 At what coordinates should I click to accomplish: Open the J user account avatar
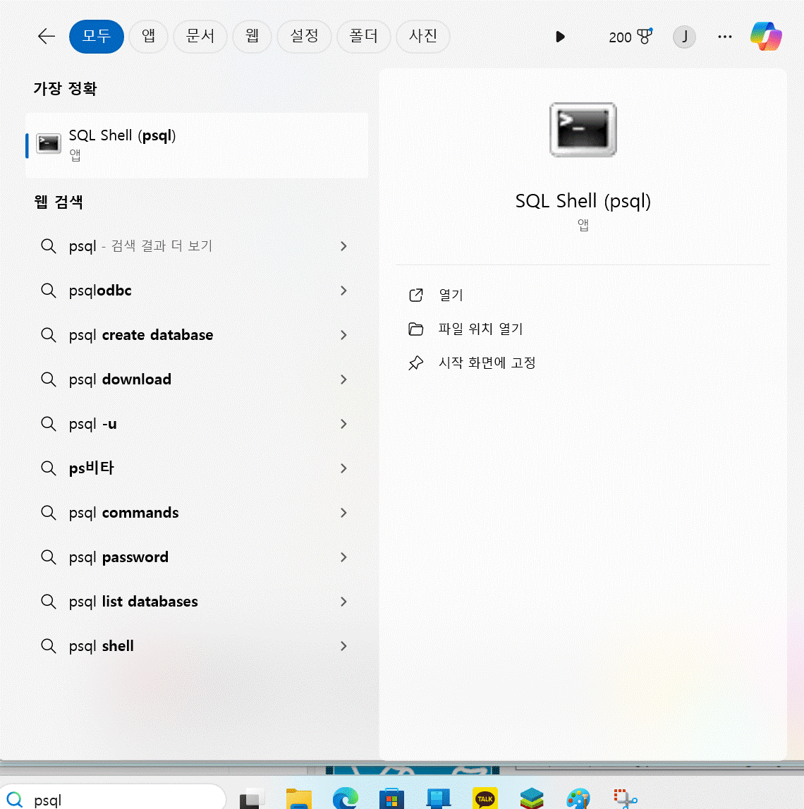pyautogui.click(x=684, y=37)
